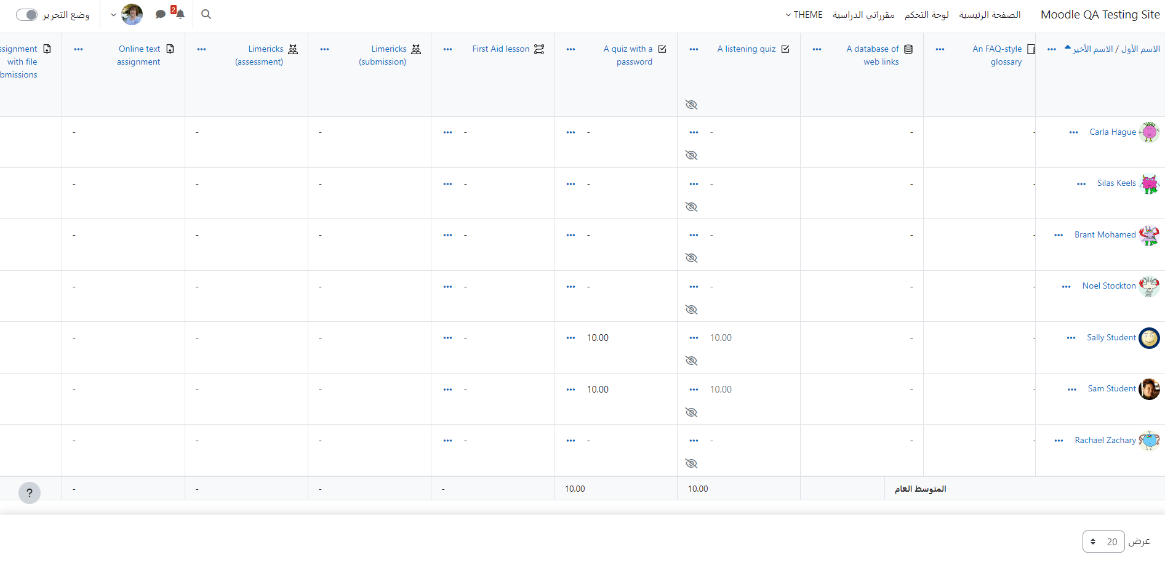This screenshot has height=568, width=1165.
Task: Open Sally Student's password quiz grade menu
Action: coord(571,338)
